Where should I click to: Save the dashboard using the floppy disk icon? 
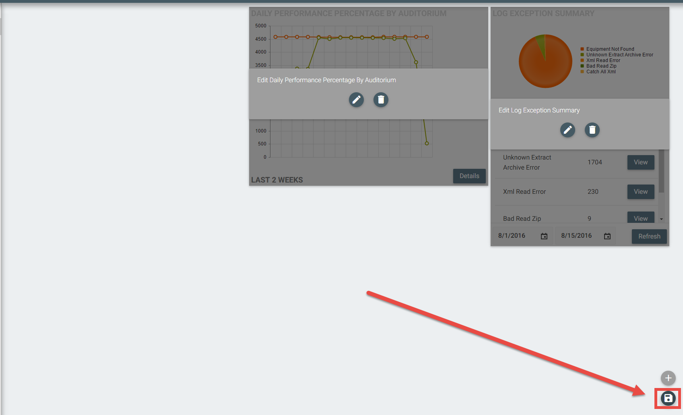[x=668, y=398]
